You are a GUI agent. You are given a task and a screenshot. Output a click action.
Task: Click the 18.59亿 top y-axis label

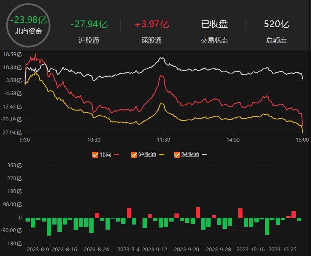12,54
